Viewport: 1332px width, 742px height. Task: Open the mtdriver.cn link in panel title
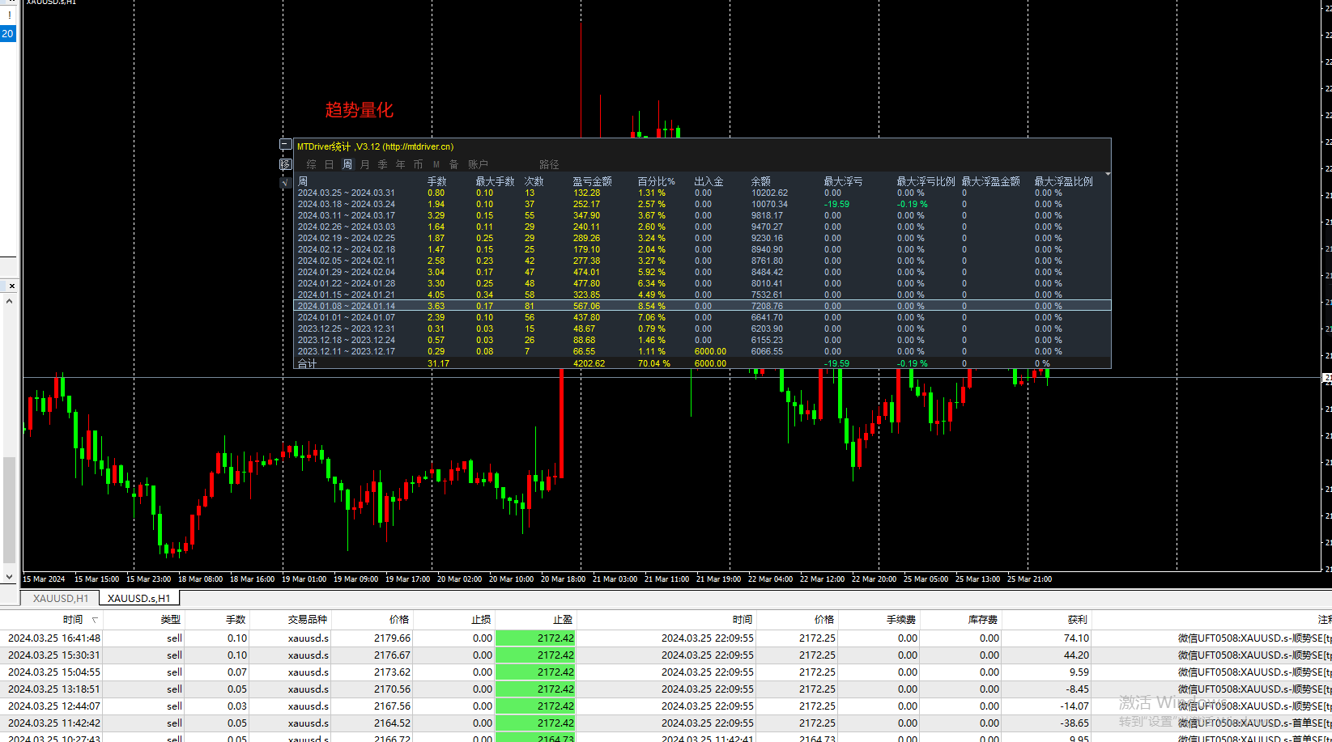[x=418, y=146]
